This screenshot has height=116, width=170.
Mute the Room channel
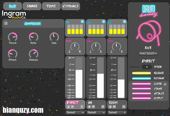pyautogui.click(x=114, y=107)
